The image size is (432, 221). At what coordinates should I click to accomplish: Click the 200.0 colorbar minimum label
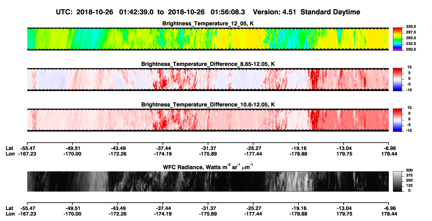411,49
